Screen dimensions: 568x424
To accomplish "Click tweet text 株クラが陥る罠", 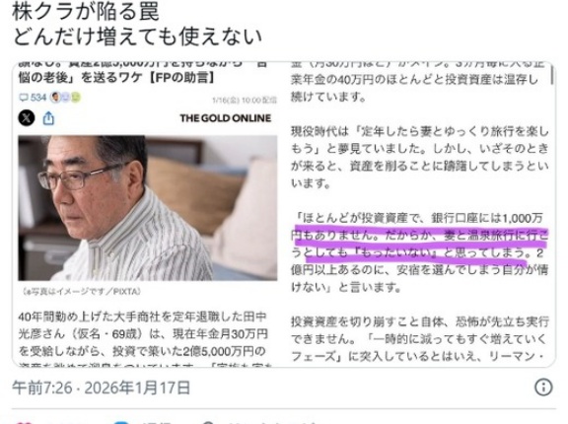I will point(86,11).
